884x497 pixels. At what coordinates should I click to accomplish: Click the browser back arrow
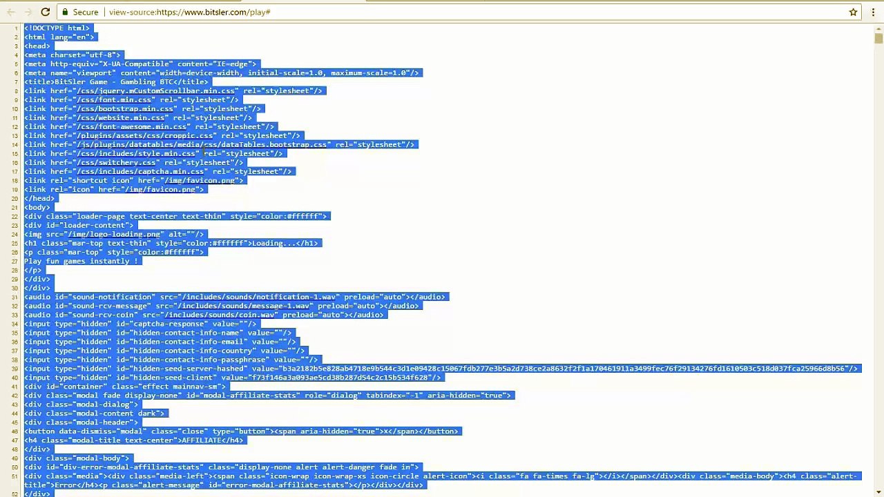tap(11, 12)
